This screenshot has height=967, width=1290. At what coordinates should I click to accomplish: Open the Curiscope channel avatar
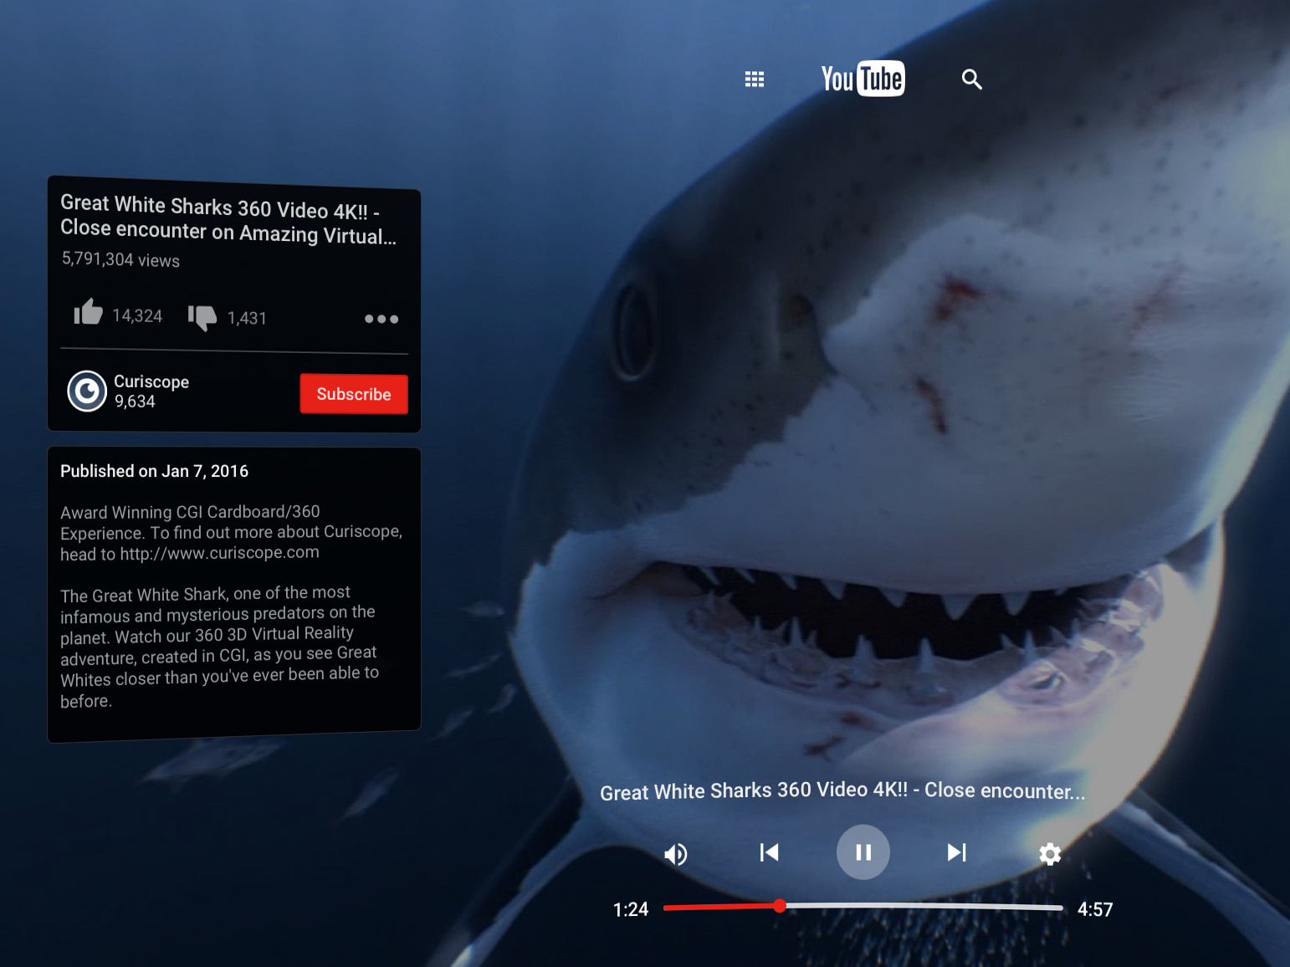(87, 391)
